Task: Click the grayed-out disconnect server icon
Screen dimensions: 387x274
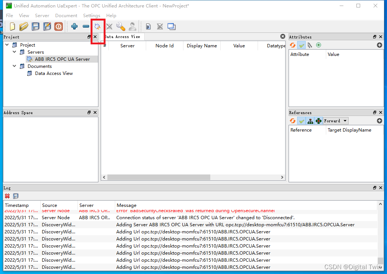Action: coord(109,26)
